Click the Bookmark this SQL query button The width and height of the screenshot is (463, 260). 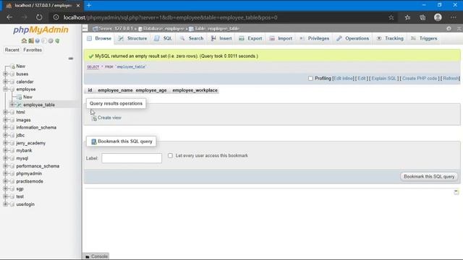(x=429, y=176)
